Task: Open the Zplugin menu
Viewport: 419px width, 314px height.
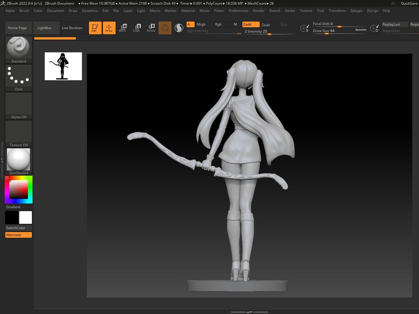Action: 356,11
